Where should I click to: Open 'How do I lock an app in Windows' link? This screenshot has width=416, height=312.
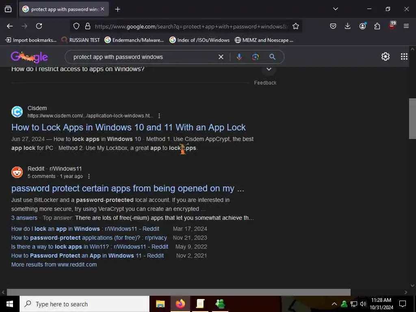[x=85, y=229]
